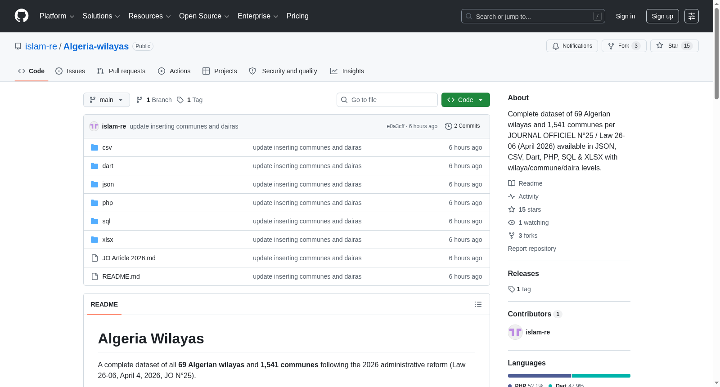Click the repository icon before islam-re
720x387 pixels.
(18, 46)
